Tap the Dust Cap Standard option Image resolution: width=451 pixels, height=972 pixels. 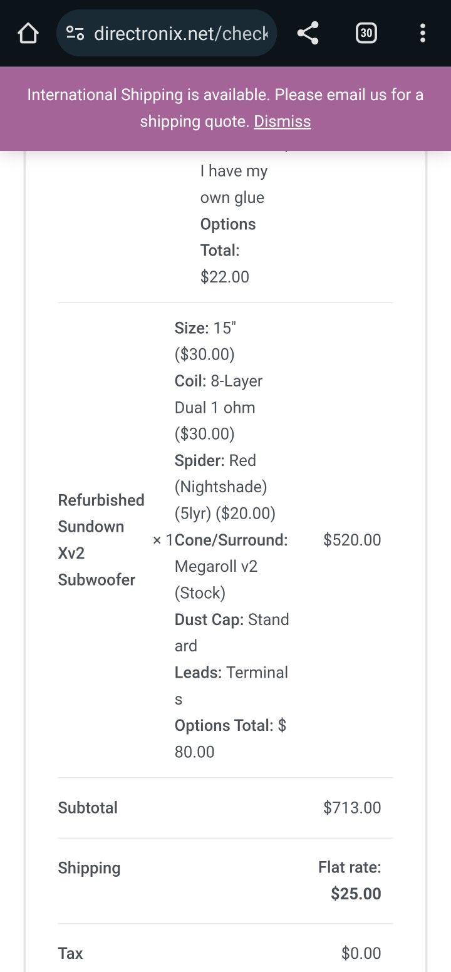[232, 633]
